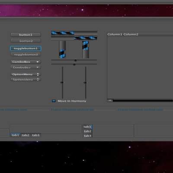The height and width of the screenshot is (173, 173).
Task: Open the first ComboBox dropdown
Action: (26, 62)
